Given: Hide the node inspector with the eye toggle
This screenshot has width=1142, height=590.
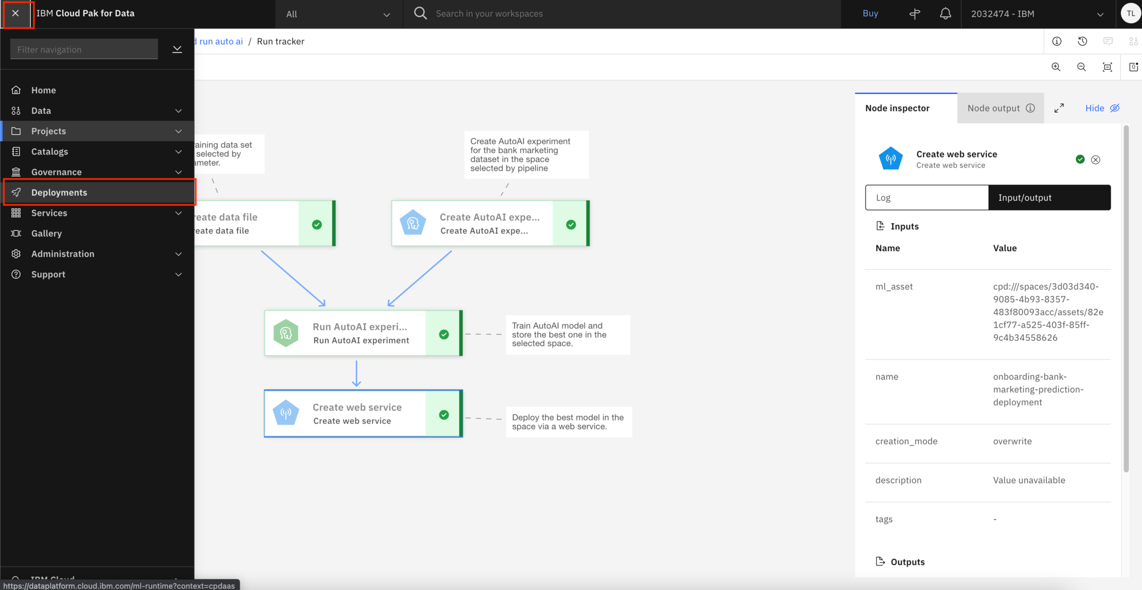Looking at the screenshot, I should 1102,108.
